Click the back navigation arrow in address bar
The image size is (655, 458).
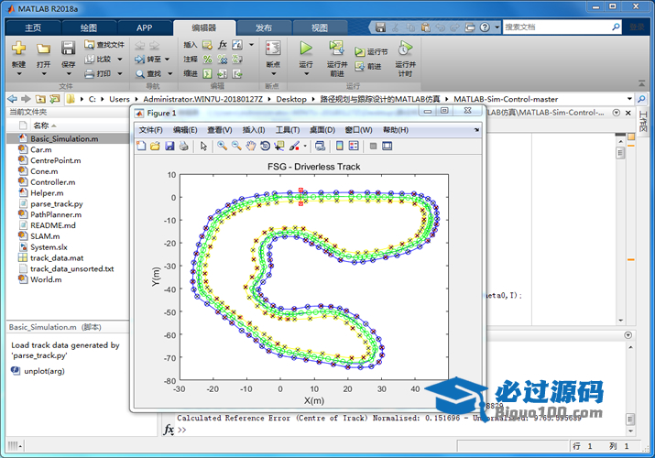point(13,99)
